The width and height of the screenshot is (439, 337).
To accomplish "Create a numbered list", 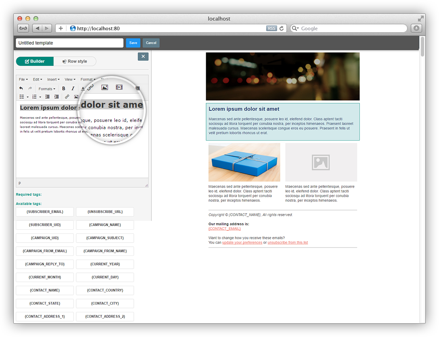I will coord(35,96).
